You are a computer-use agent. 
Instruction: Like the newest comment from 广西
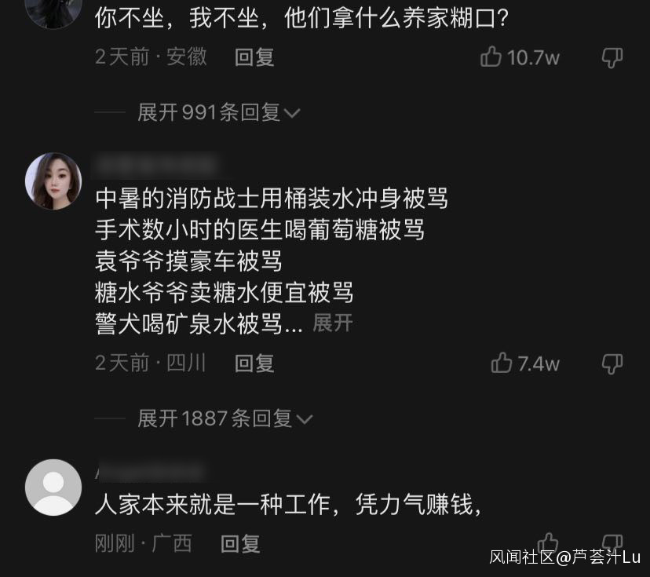click(548, 542)
